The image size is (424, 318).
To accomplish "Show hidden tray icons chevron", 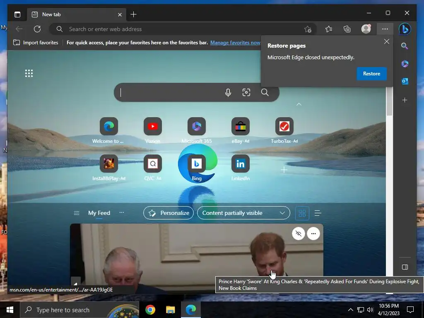I will click(x=350, y=310).
